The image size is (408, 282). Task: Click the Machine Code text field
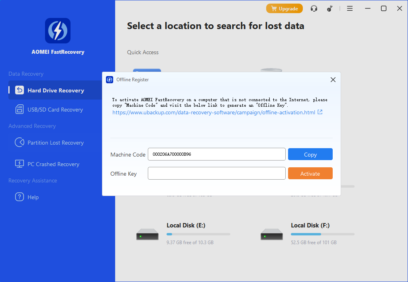click(x=216, y=154)
